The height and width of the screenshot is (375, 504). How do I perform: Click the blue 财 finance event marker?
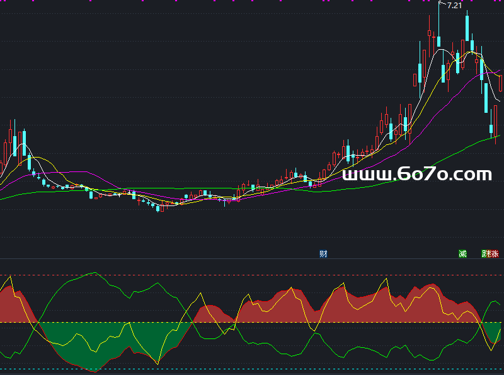(x=323, y=254)
